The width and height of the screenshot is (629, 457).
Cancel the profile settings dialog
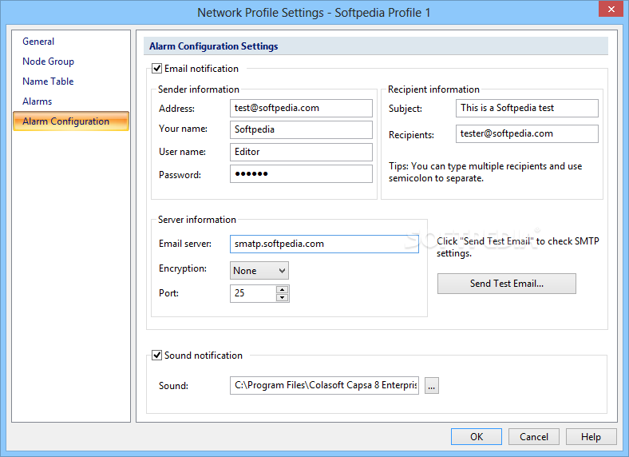[x=534, y=436]
